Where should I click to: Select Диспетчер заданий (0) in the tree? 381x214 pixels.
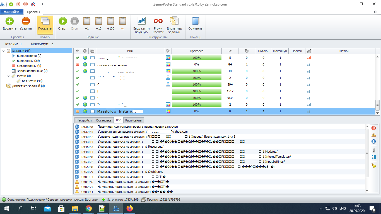point(28,86)
